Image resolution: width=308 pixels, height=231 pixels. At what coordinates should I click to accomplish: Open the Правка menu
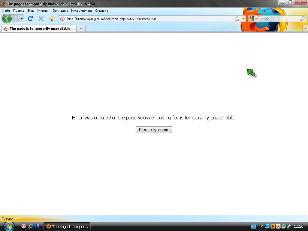pyautogui.click(x=19, y=10)
